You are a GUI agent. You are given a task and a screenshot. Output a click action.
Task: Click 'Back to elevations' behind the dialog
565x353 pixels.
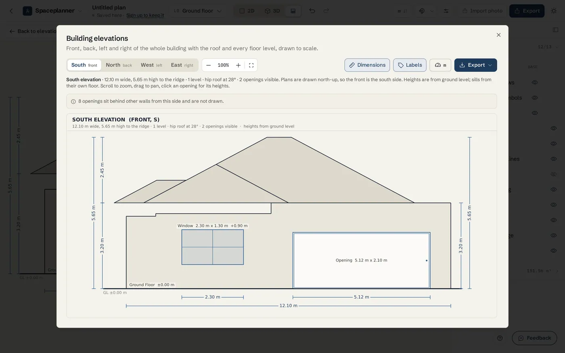point(34,31)
